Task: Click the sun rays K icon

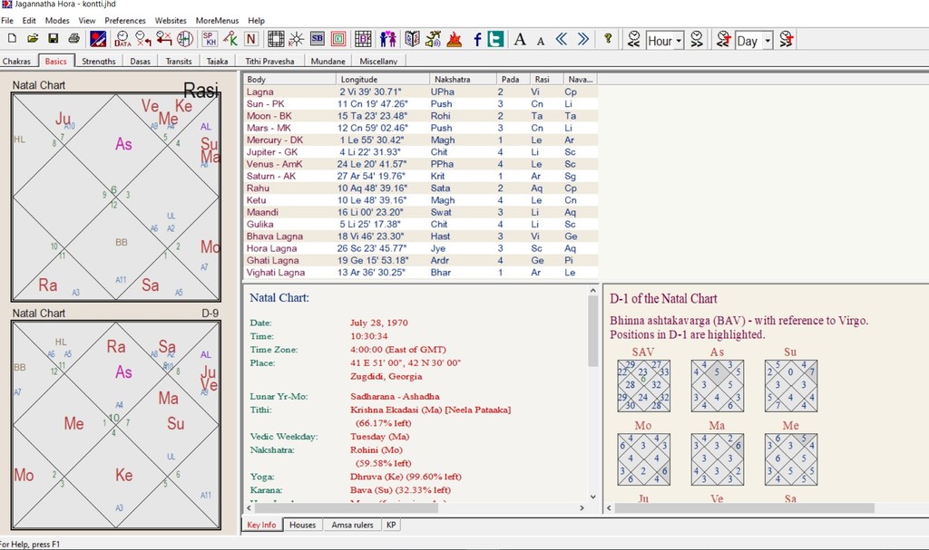Action: click(297, 39)
